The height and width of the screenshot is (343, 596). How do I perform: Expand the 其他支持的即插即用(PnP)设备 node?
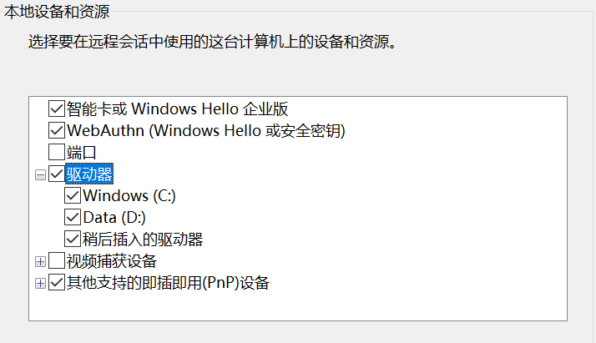40,284
